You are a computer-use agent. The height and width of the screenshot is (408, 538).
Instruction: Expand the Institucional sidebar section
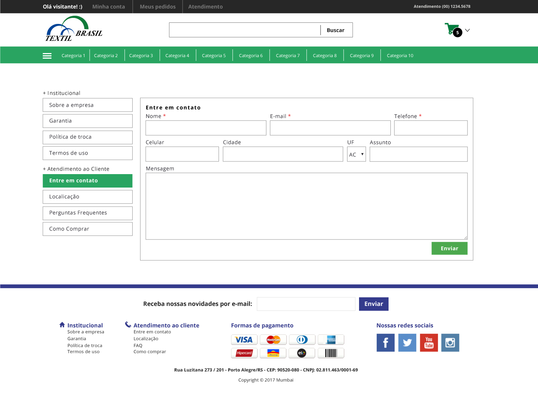[62, 93]
